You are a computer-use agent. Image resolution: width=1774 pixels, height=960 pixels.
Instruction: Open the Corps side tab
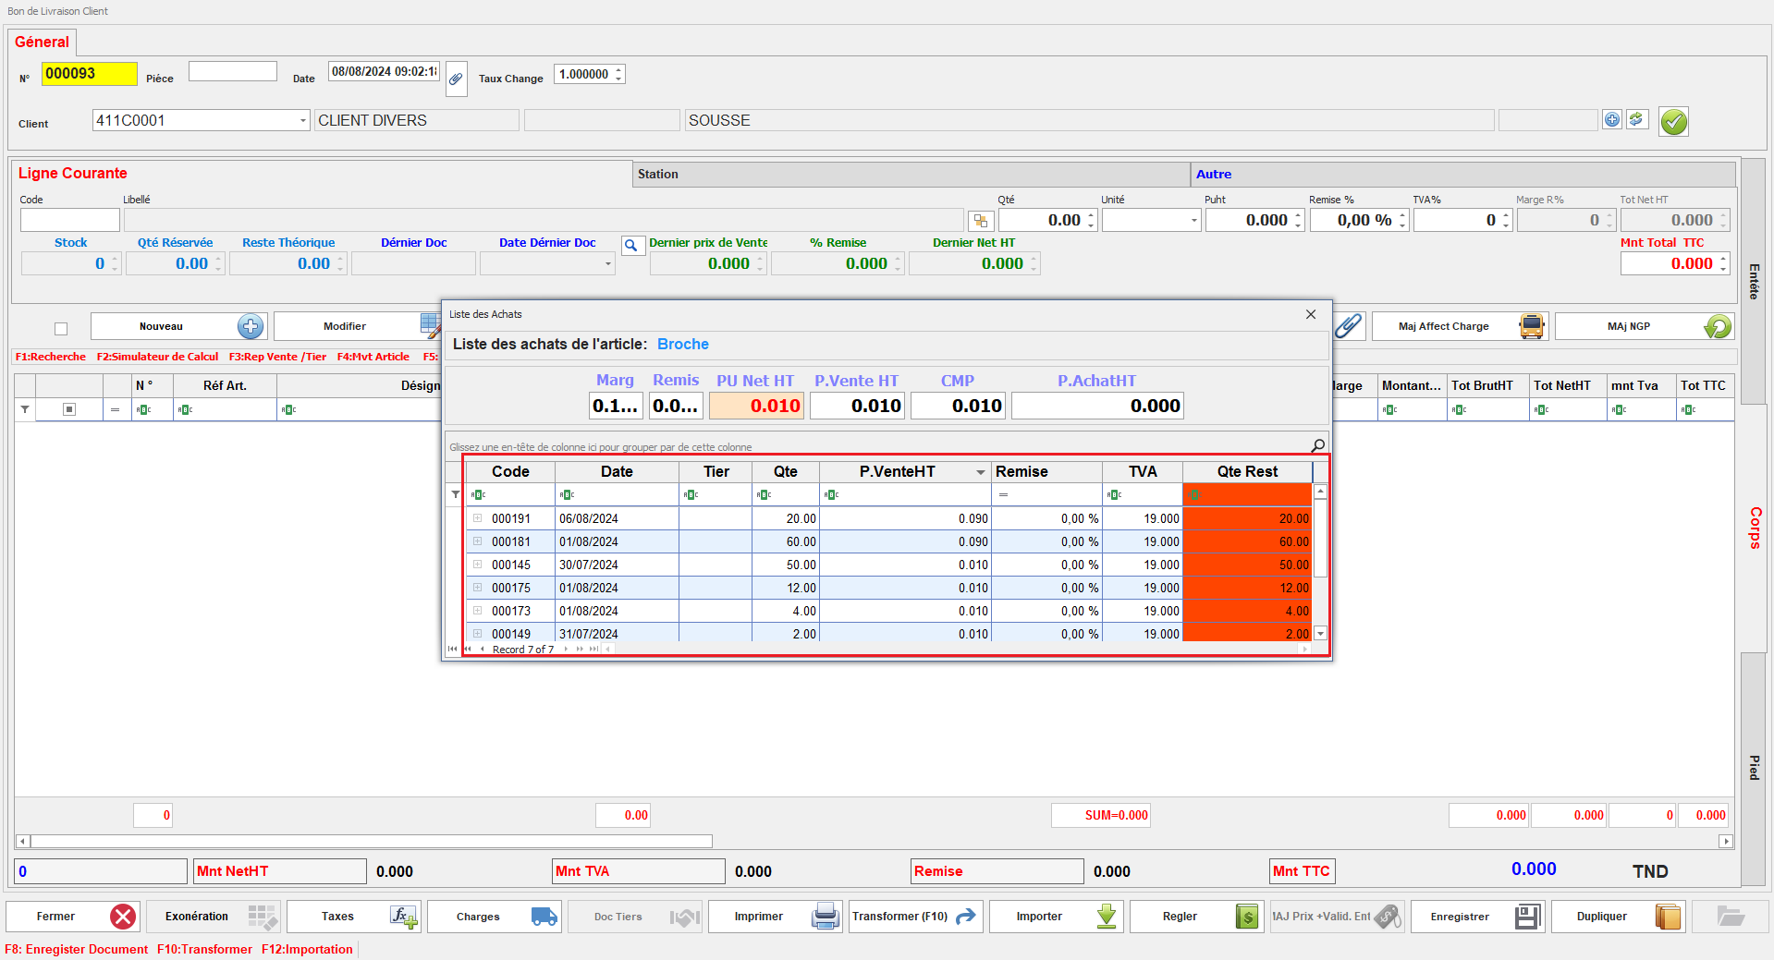click(x=1754, y=529)
